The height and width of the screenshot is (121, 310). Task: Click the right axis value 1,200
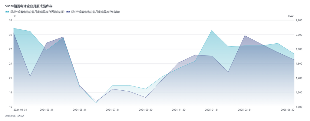point(299,92)
